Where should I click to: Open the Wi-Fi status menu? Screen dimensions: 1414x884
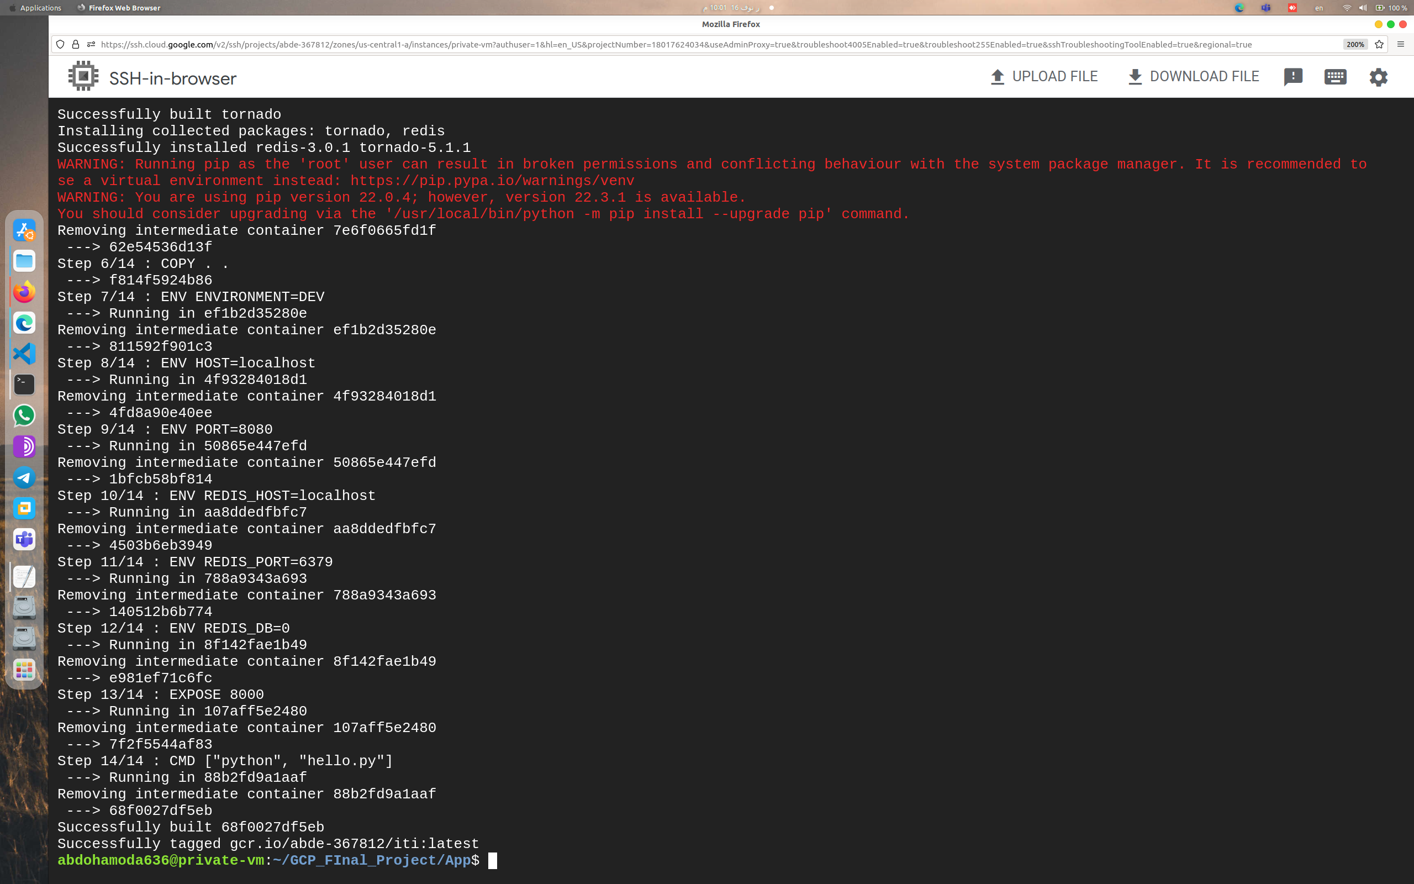point(1347,8)
